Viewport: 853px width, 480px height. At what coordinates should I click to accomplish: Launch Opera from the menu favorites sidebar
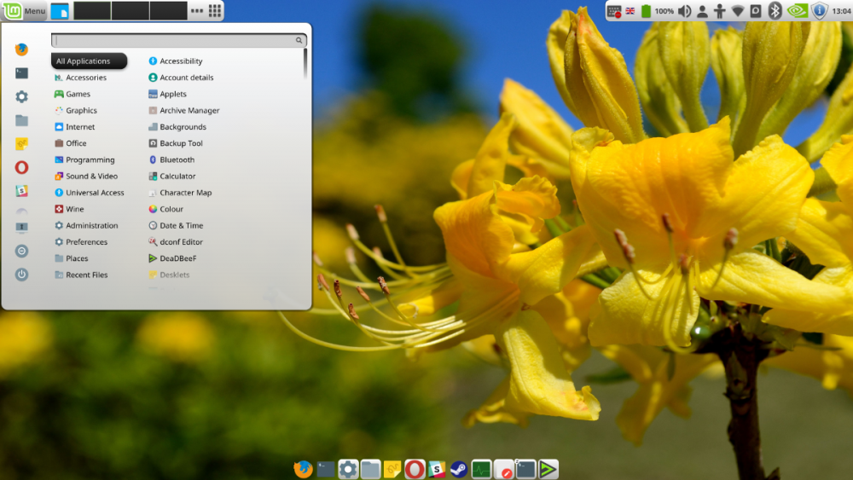click(21, 167)
